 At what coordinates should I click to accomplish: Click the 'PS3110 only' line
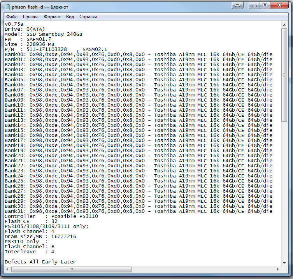pyautogui.click(x=26, y=242)
